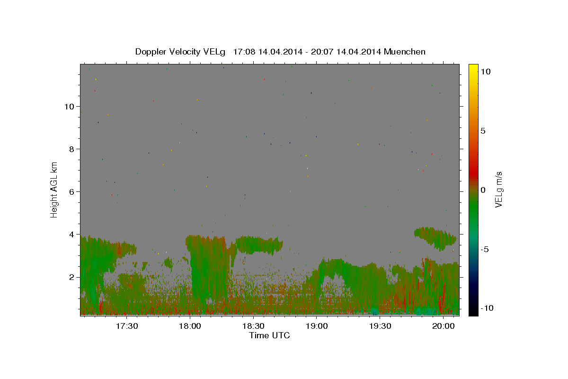This screenshot has width=568, height=379.
Task: Select the 18:00 time tick label
Action: 190,326
